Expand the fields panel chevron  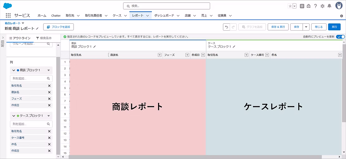click(x=3, y=38)
